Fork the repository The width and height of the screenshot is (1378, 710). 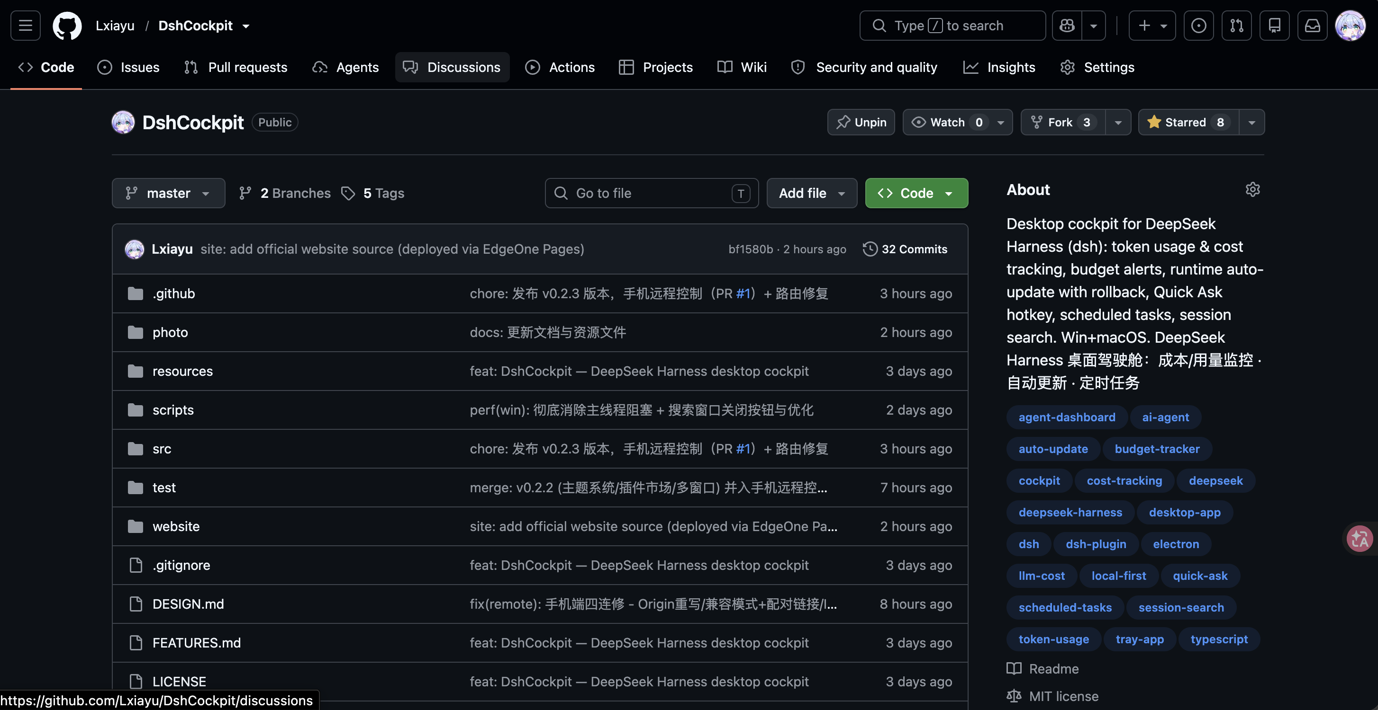click(1063, 122)
